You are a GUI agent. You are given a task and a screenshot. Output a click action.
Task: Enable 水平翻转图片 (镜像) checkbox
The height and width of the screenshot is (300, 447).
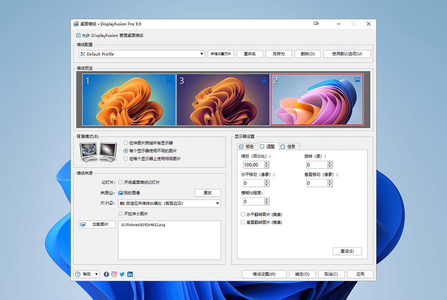pos(243,214)
